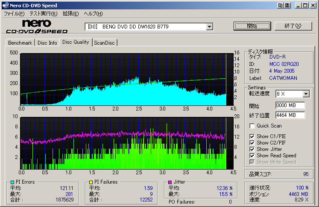Click the disc ID MCC 02RG20
The height and width of the screenshot is (207, 319).
[x=284, y=64]
